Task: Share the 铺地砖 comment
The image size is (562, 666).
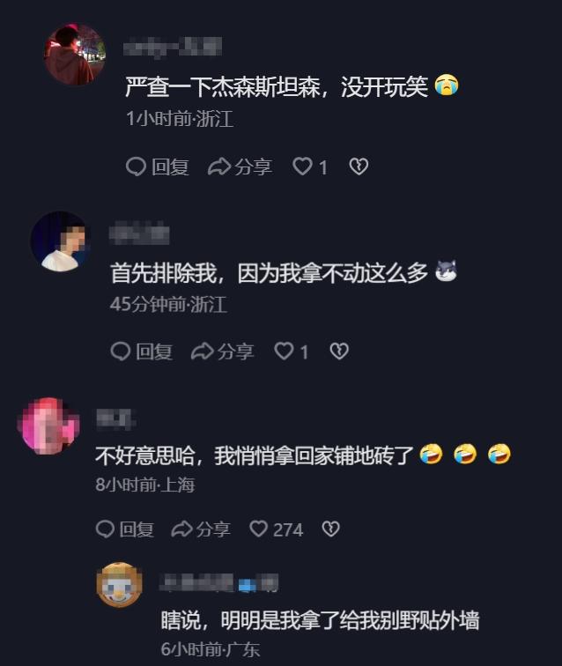Action: pyautogui.click(x=201, y=529)
